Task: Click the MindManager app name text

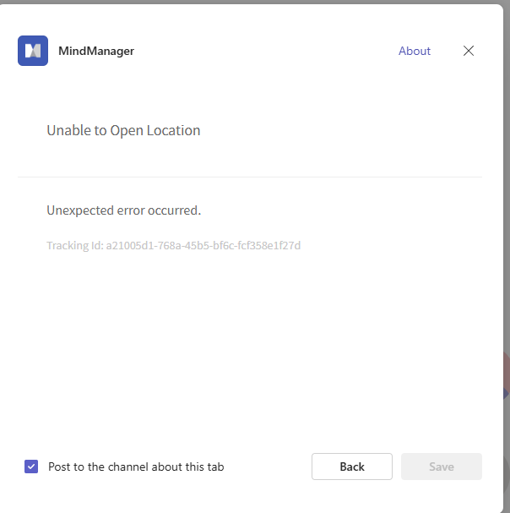Action: coord(96,51)
